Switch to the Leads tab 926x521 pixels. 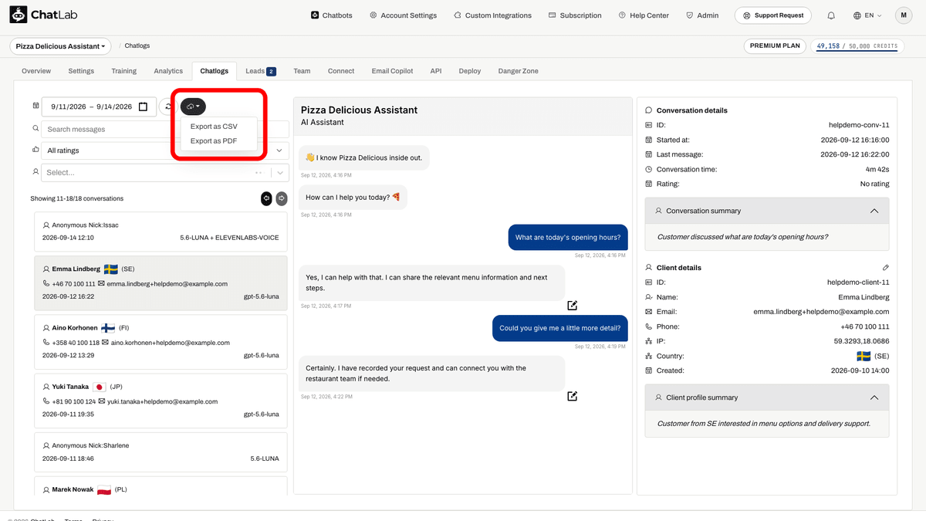[261, 71]
